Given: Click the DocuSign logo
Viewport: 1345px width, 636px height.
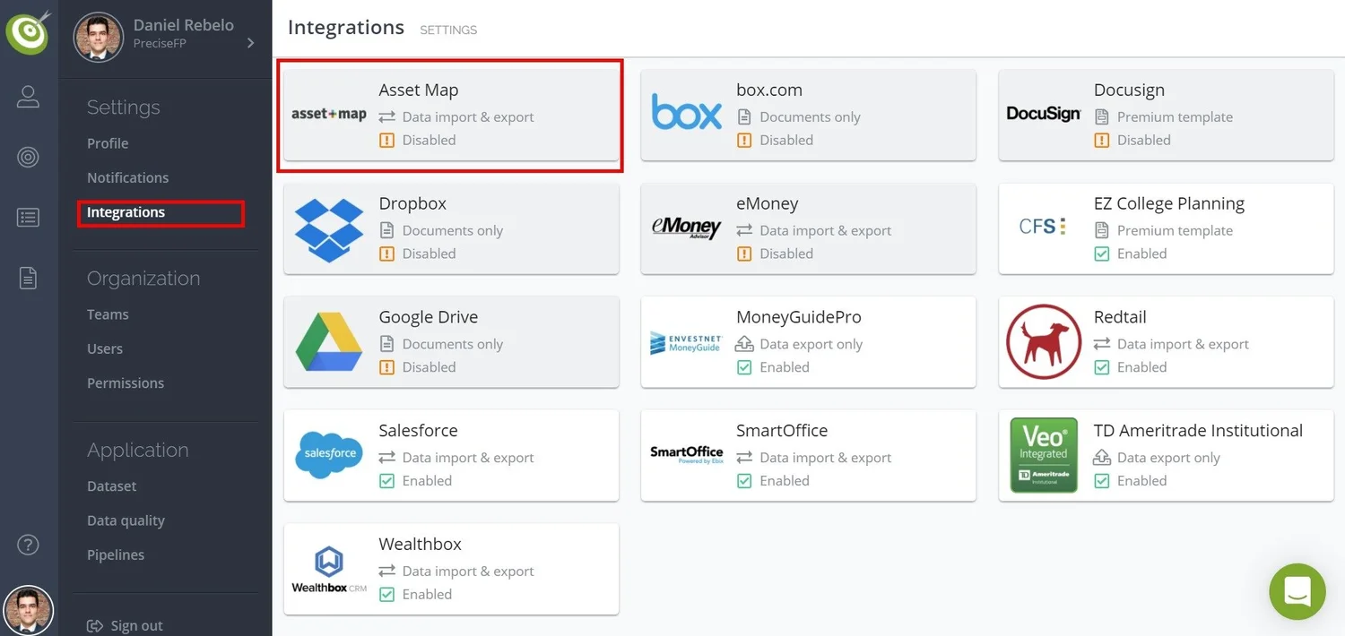Looking at the screenshot, I should click(x=1044, y=114).
